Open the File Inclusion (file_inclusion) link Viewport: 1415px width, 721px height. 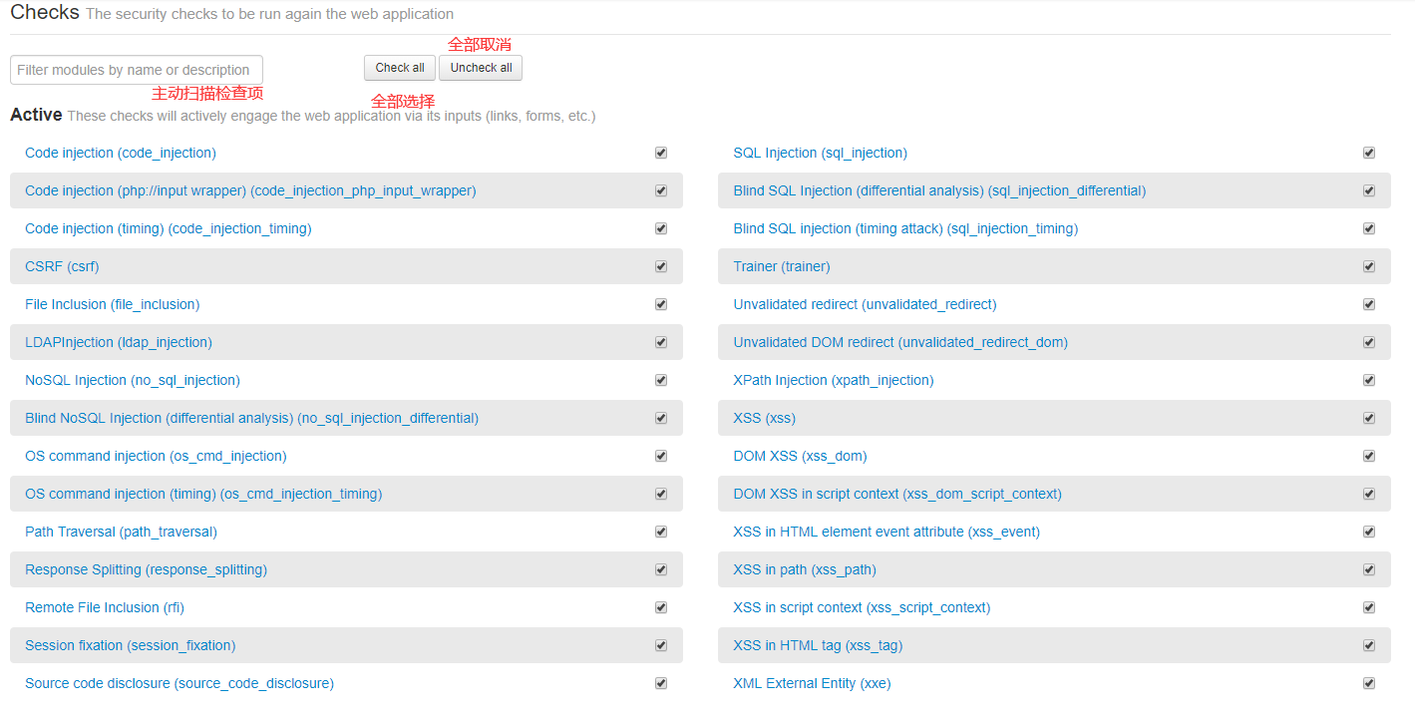point(112,304)
